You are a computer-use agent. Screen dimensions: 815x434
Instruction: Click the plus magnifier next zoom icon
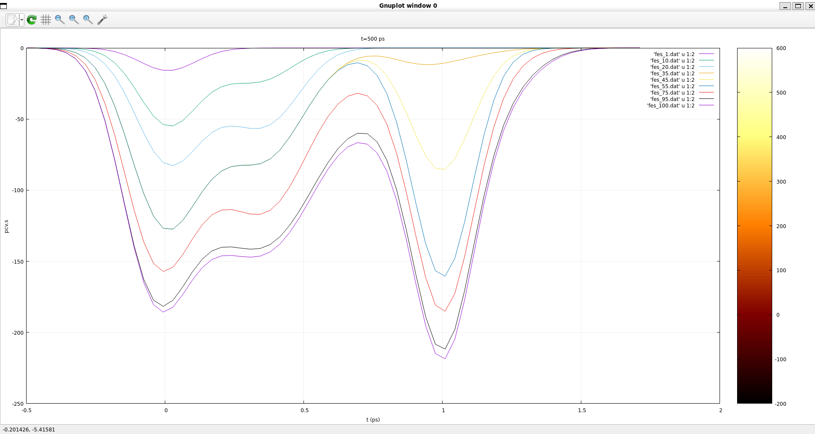pyautogui.click(x=74, y=20)
